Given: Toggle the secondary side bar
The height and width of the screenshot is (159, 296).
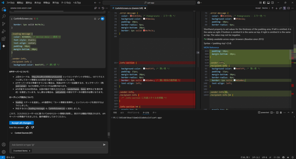Looking at the screenshot, I should point(272,3).
